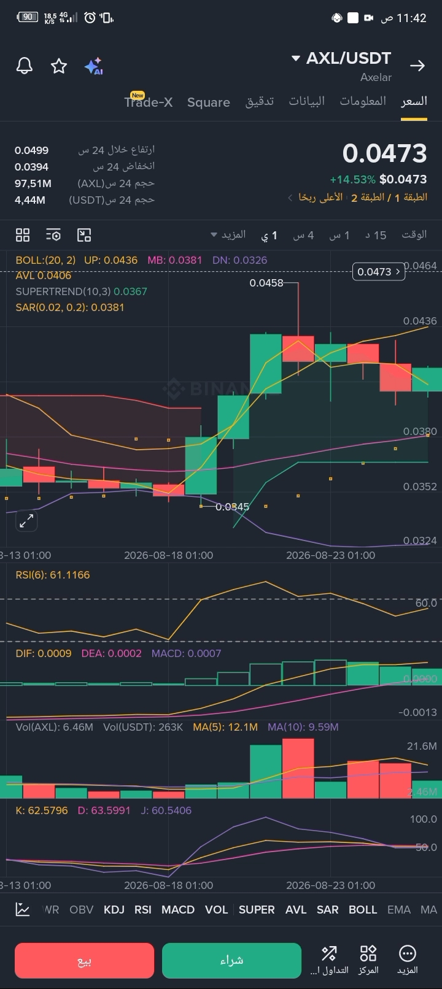Toggle the SAR indicator
This screenshot has width=442, height=989.
point(328,910)
